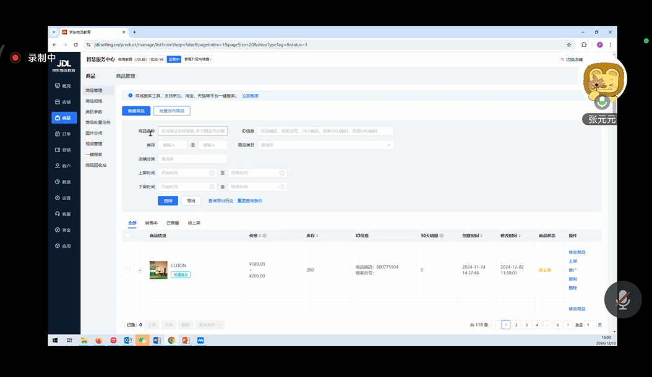Open 设置 (Settings) in the left sidebar
The height and width of the screenshot is (377, 652).
[64, 198]
